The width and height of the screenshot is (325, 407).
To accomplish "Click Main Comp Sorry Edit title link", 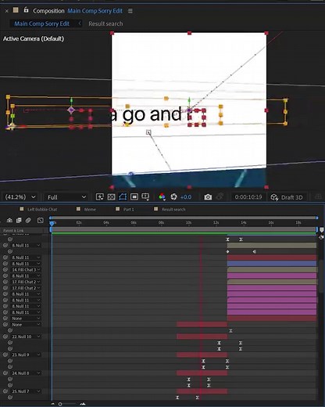I will click(x=95, y=11).
